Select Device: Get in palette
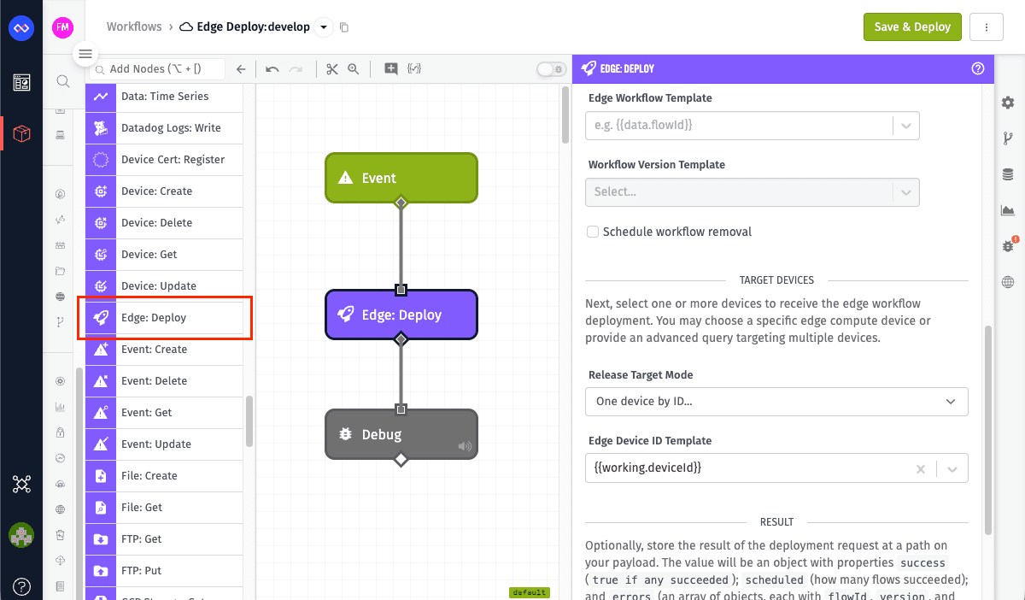 (x=164, y=255)
